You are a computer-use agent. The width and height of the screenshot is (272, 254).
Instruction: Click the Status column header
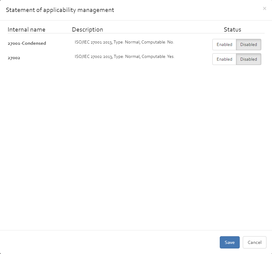pos(232,30)
